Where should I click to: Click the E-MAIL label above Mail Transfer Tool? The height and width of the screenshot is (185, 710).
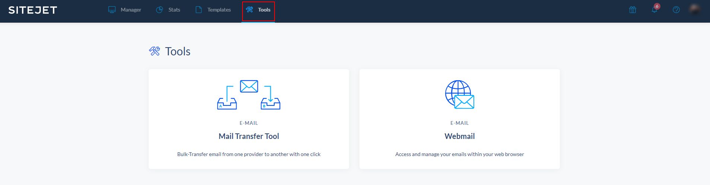[x=249, y=123]
